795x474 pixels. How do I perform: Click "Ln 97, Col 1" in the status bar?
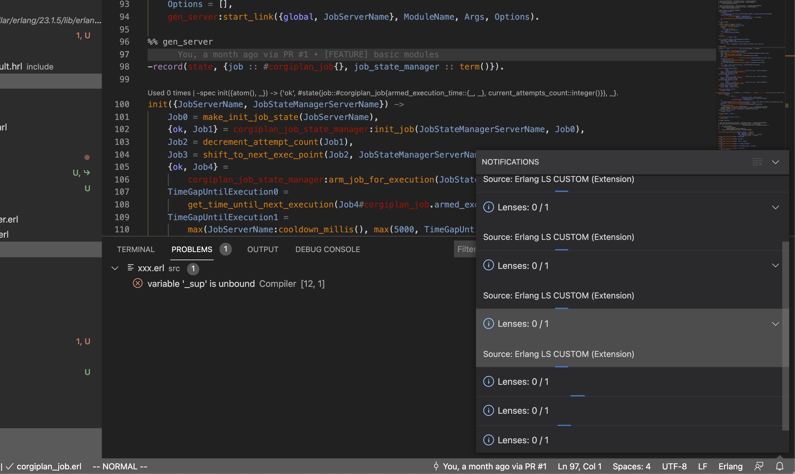pyautogui.click(x=579, y=466)
